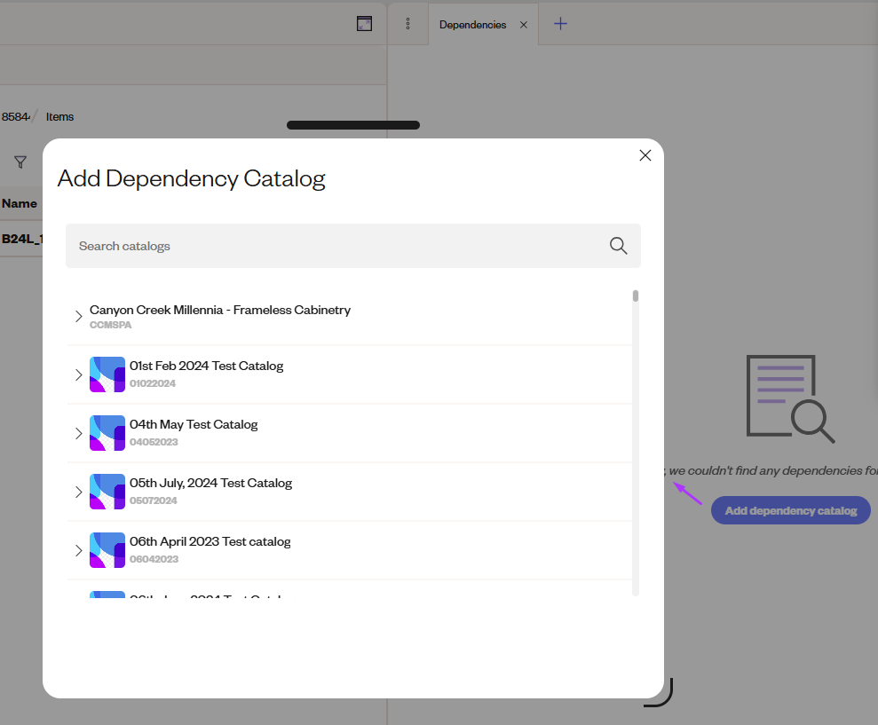This screenshot has height=725, width=878.
Task: Expand the 01st Feb 2024 Test Catalog entry
Action: pyautogui.click(x=78, y=374)
